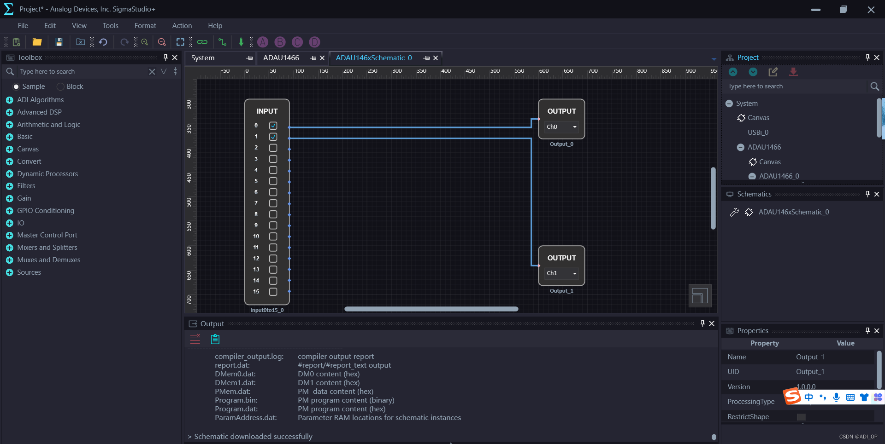Image resolution: width=885 pixels, height=444 pixels.
Task: Switch to the ADAU1466 tab
Action: (x=281, y=58)
